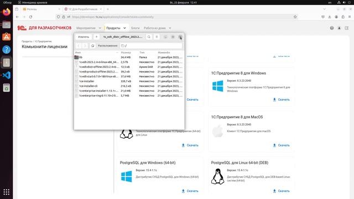Expand the Продукты site menu
The image size is (354, 199).
point(116,28)
